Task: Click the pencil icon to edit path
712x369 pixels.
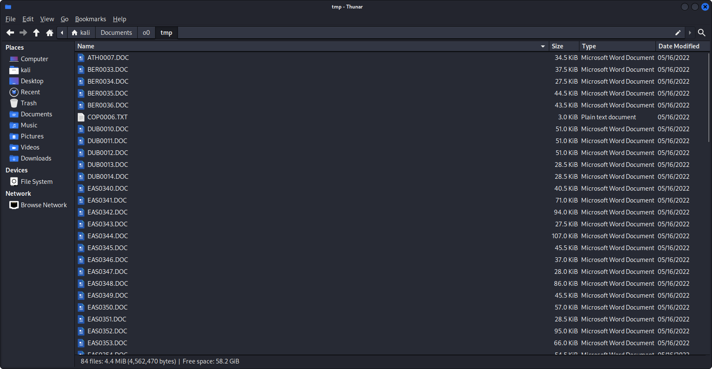Action: click(678, 33)
